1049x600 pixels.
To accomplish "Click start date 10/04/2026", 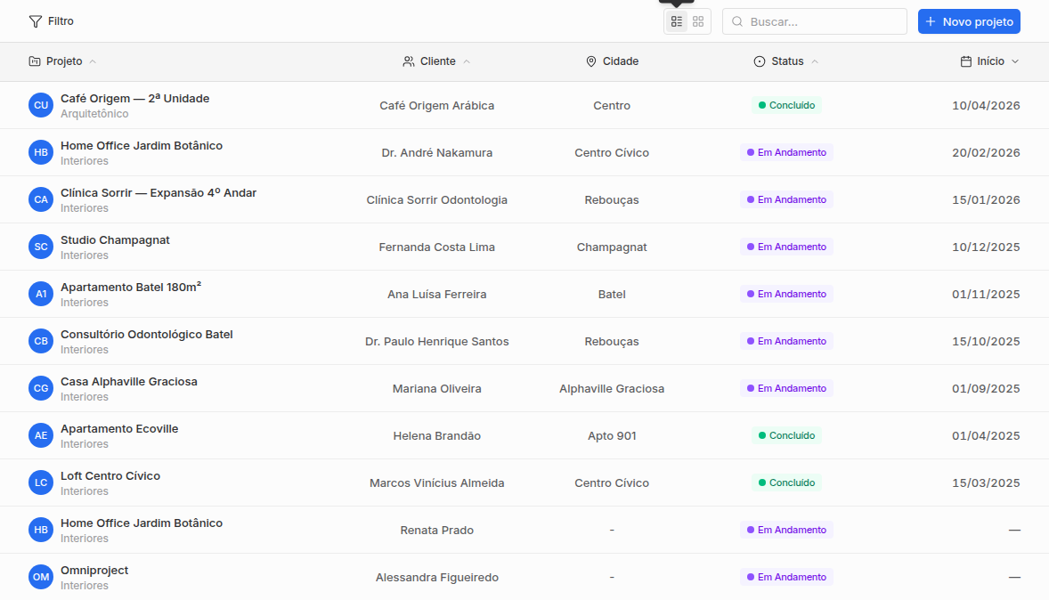I will pos(986,105).
